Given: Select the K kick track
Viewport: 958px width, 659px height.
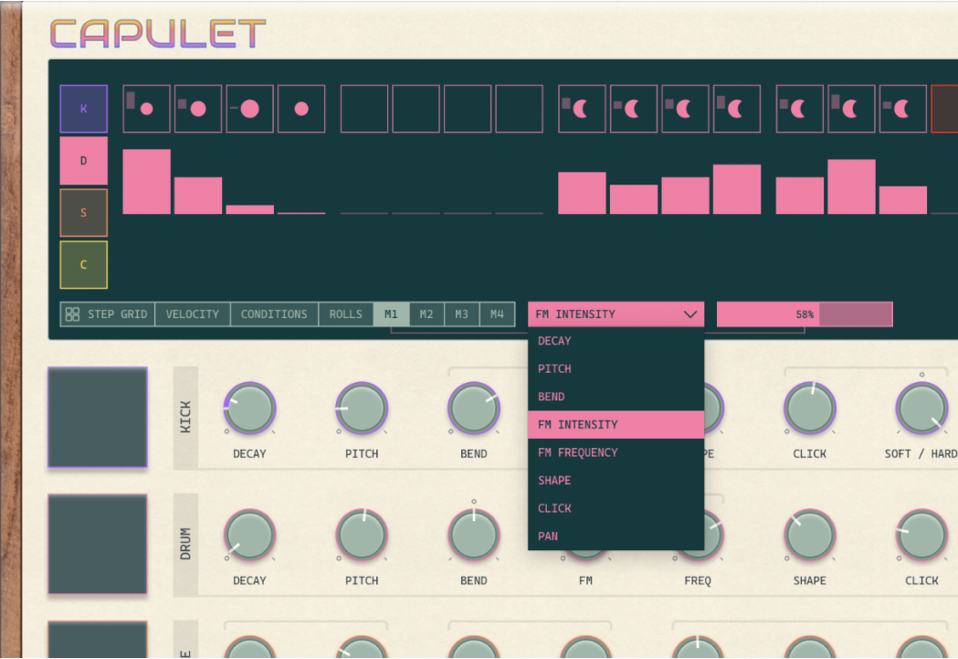Looking at the screenshot, I should [x=83, y=108].
